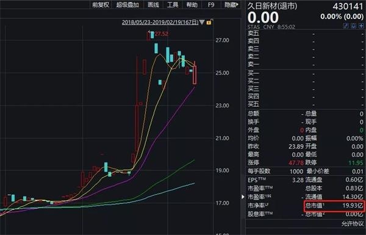Screen dimensions: 366x235
Task: Select the highlighted 总市值 19.93亿 row
Action: (x=334, y=206)
